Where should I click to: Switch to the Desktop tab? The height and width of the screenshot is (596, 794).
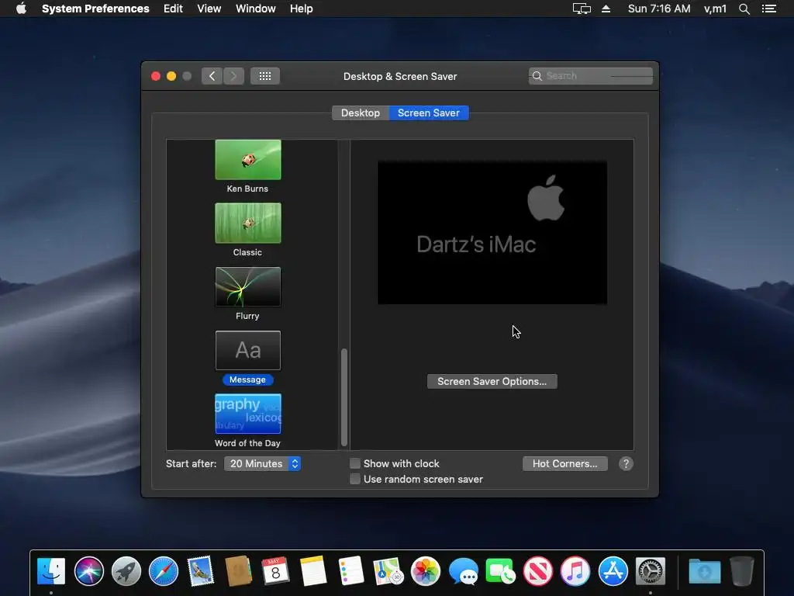[361, 113]
